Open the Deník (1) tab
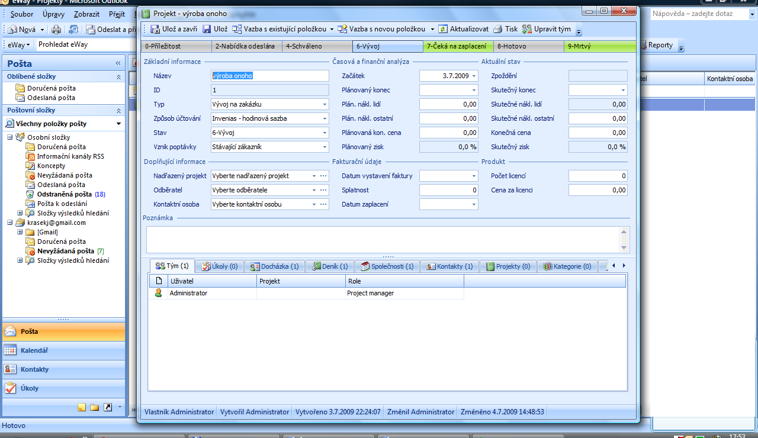The height and width of the screenshot is (438, 758). 330,266
